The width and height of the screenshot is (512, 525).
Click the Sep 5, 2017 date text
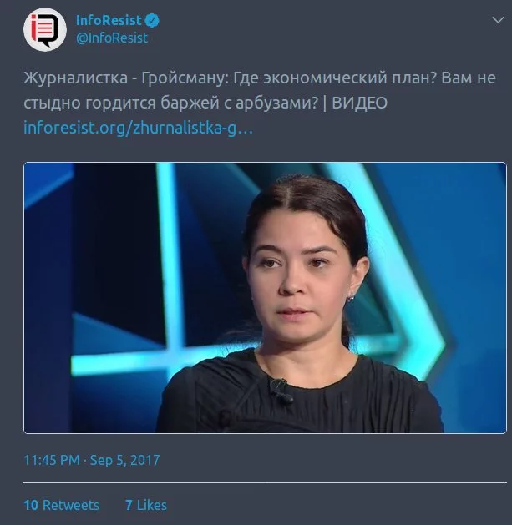125,460
